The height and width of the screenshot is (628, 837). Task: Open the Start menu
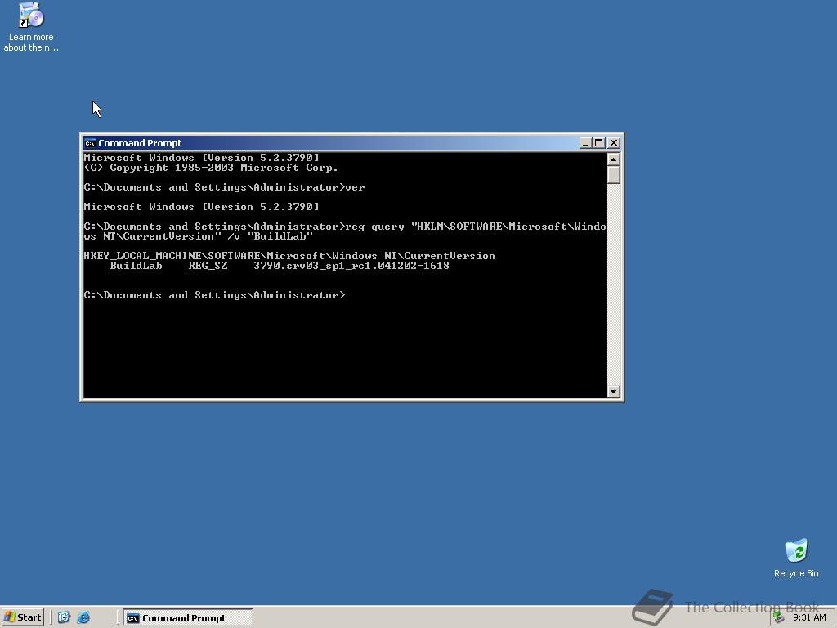click(x=22, y=617)
